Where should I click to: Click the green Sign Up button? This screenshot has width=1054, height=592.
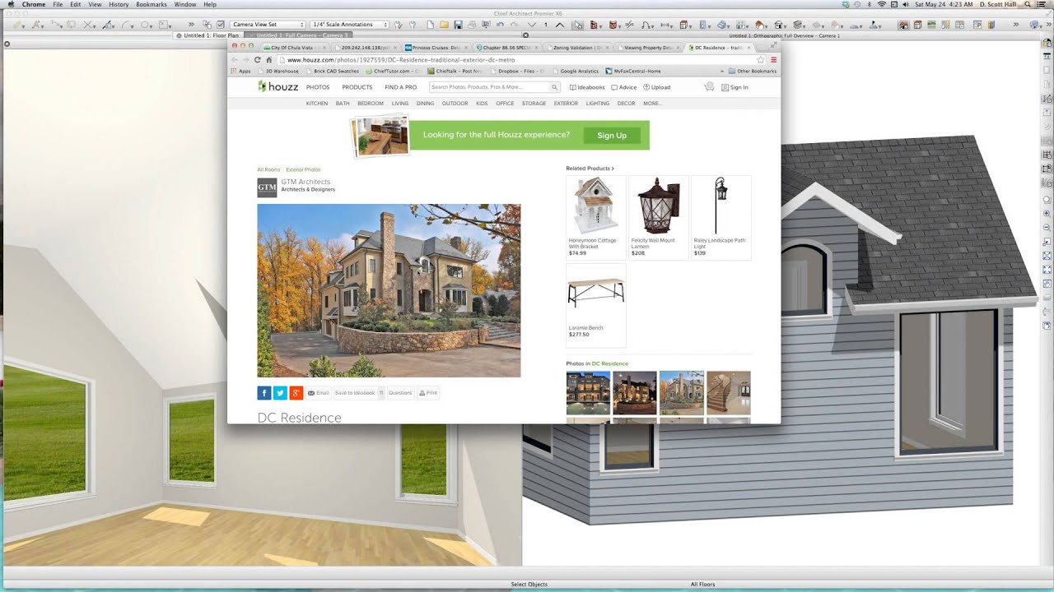point(612,136)
